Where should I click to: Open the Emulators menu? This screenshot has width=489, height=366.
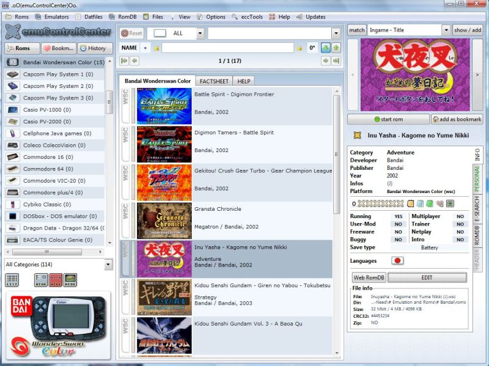[x=52, y=17]
